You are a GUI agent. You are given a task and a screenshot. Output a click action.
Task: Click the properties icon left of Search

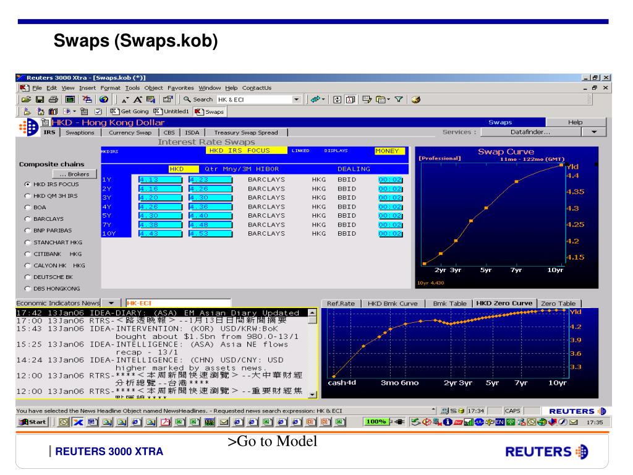pyautogui.click(x=168, y=100)
